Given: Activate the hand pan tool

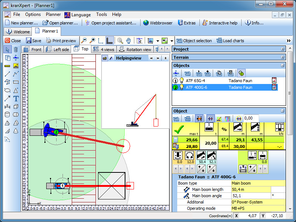Looking at the screenshot, I should click(x=128, y=41).
